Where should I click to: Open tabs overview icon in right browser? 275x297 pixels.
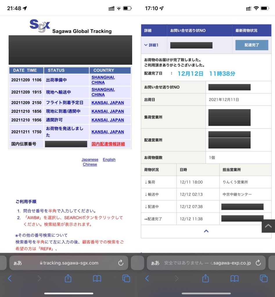pos(264,278)
